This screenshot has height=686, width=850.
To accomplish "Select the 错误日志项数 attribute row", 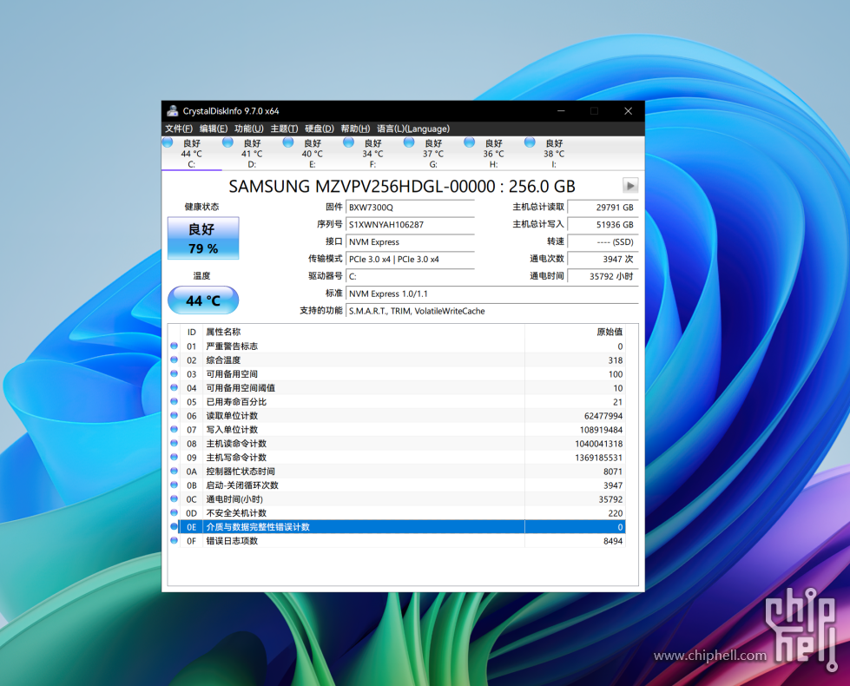I will [x=402, y=541].
